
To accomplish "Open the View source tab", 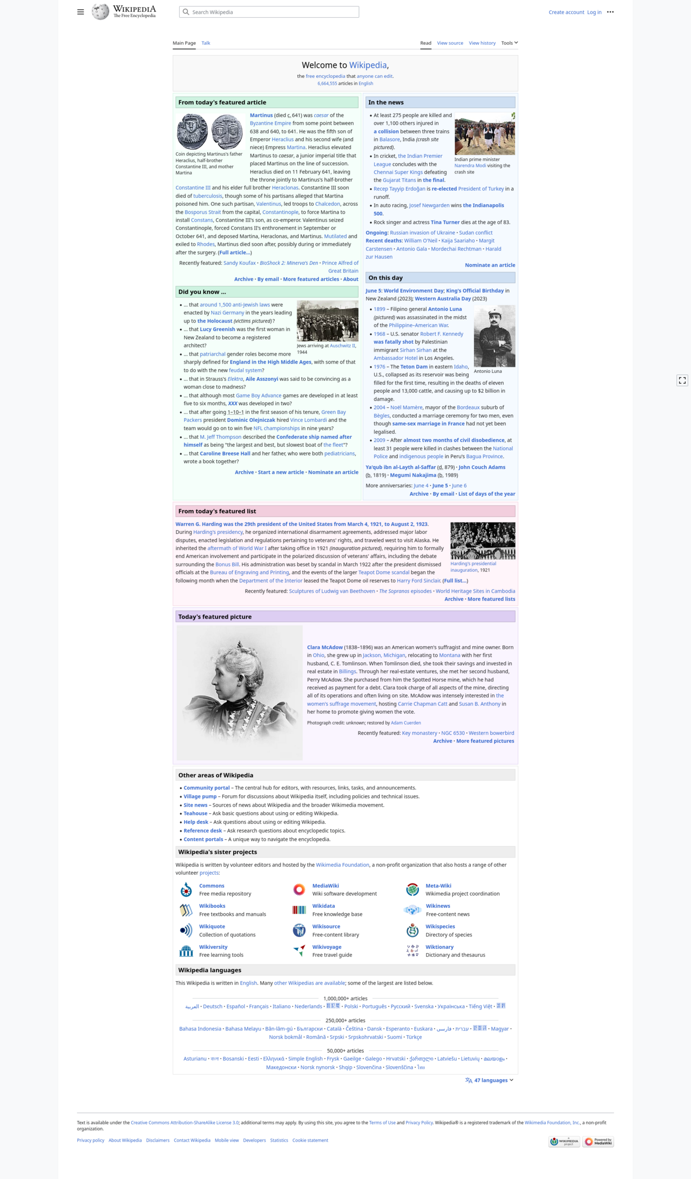I will pyautogui.click(x=450, y=43).
